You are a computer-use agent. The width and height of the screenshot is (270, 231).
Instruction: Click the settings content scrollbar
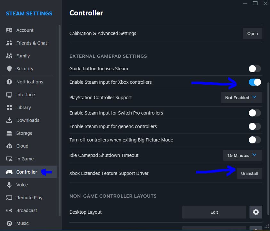pyautogui.click(x=268, y=128)
